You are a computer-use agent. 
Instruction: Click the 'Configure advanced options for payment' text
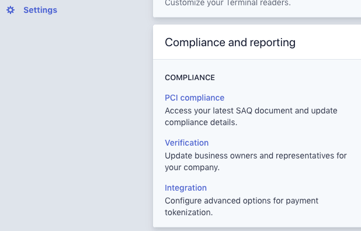[241, 201]
